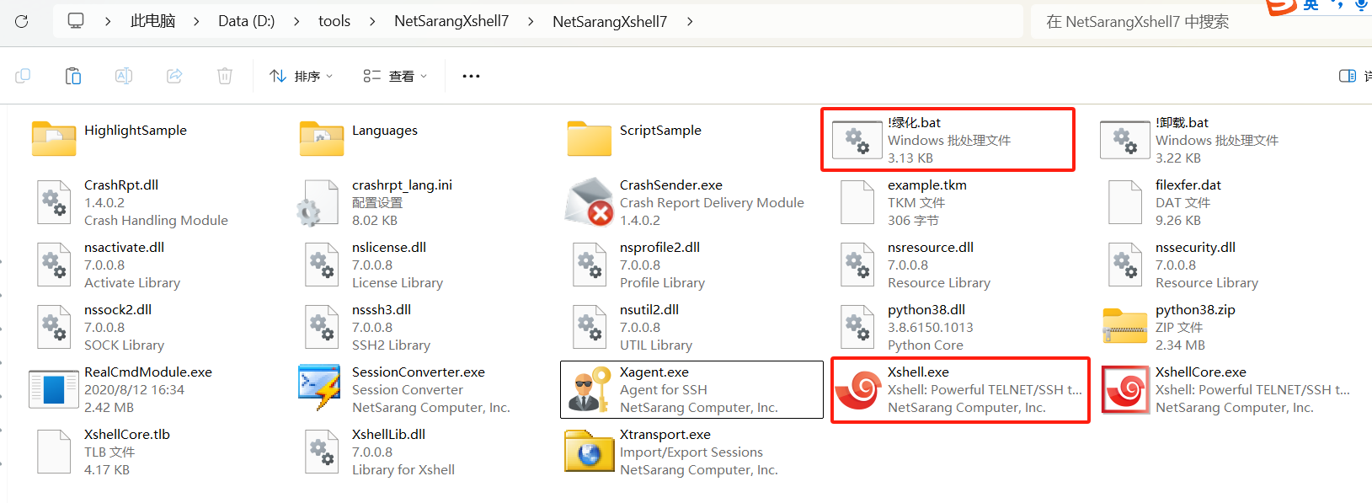Open the See more (...) toolbar menu
Image resolution: width=1372 pixels, height=503 pixels.
click(471, 76)
